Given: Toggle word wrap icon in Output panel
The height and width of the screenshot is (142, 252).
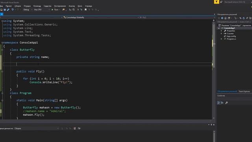Looking at the screenshot, I should coord(79,128).
